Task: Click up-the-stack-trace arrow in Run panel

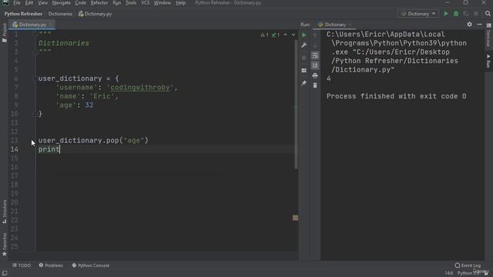Action: 315,35
